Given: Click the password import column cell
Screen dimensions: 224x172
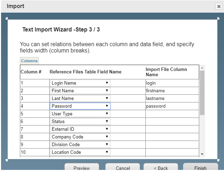Looking at the screenshot, I should point(172,106).
